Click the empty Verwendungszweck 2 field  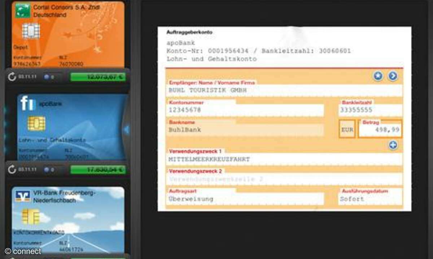point(284,179)
